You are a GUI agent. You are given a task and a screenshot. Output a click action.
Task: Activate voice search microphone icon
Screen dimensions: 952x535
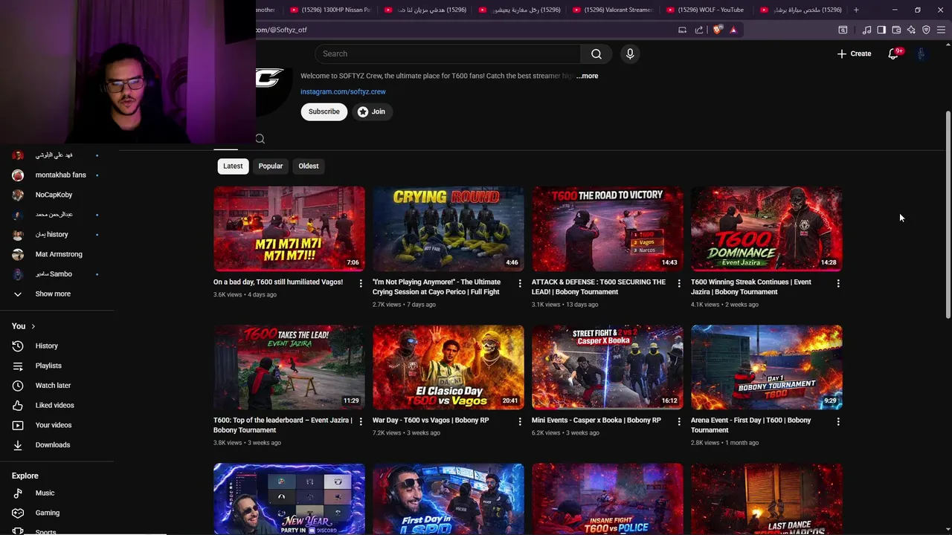[630, 53]
